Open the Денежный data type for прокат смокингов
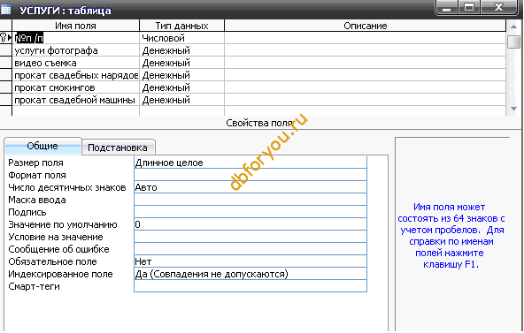Viewport: 524px width, 333px height. tap(181, 87)
